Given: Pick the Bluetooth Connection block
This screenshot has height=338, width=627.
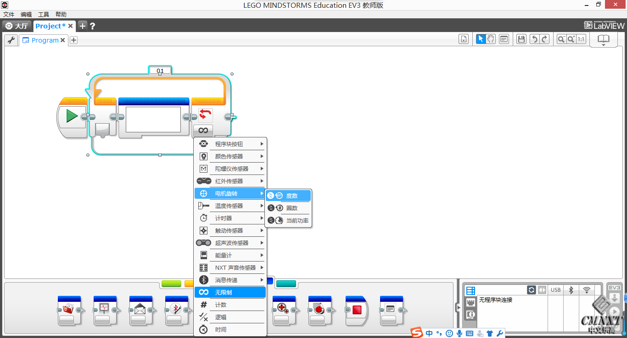Looking at the screenshot, I should (x=177, y=311).
